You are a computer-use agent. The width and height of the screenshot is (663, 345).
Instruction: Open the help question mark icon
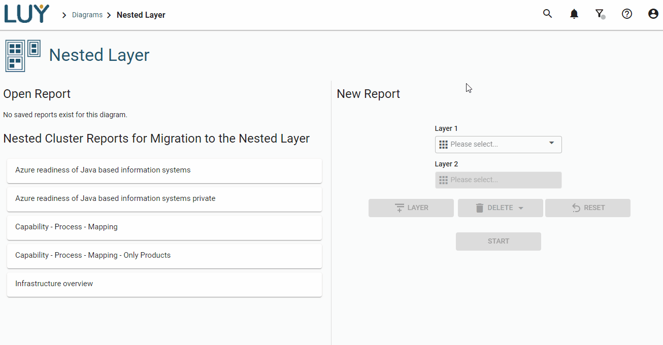627,14
